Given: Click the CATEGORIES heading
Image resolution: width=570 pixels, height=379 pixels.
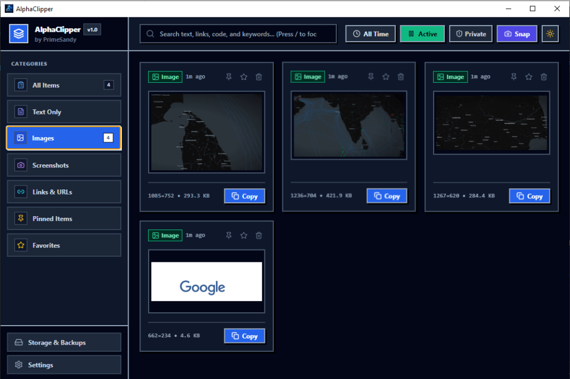Looking at the screenshot, I should coord(29,64).
